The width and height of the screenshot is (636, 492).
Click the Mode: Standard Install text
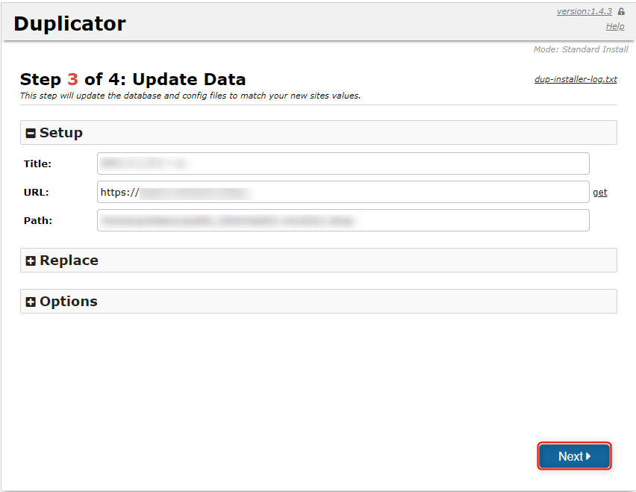(581, 49)
